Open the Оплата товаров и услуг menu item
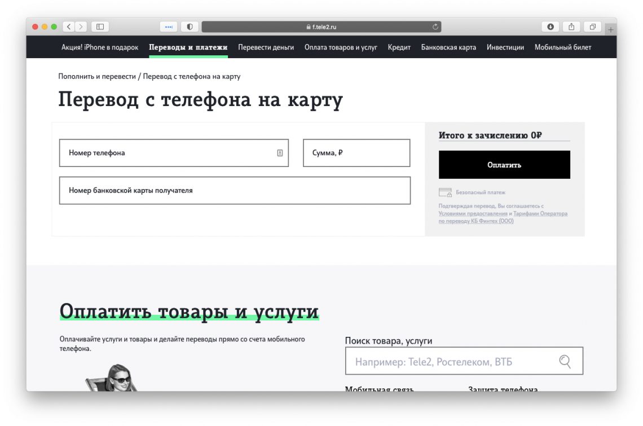The width and height of the screenshot is (643, 426). tap(340, 47)
